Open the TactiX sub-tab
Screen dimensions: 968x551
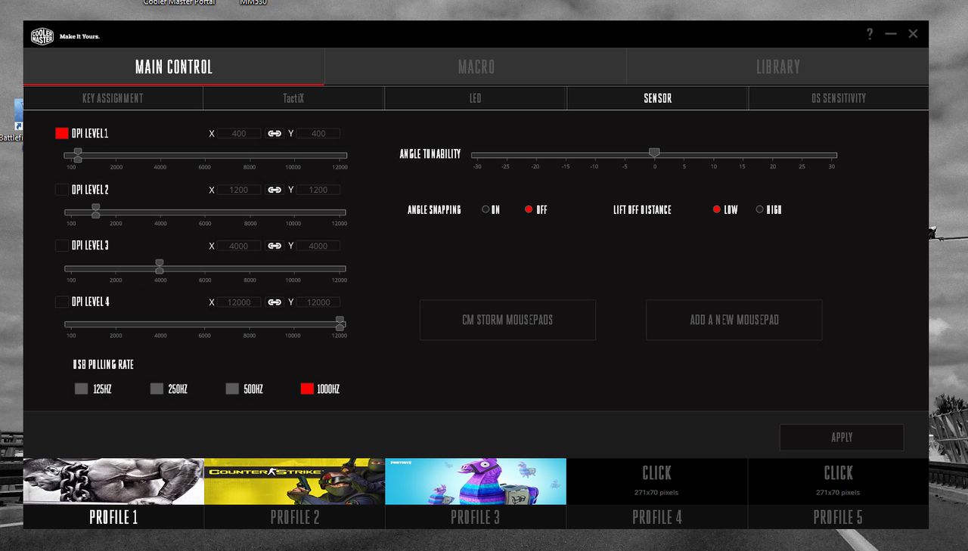(x=293, y=98)
